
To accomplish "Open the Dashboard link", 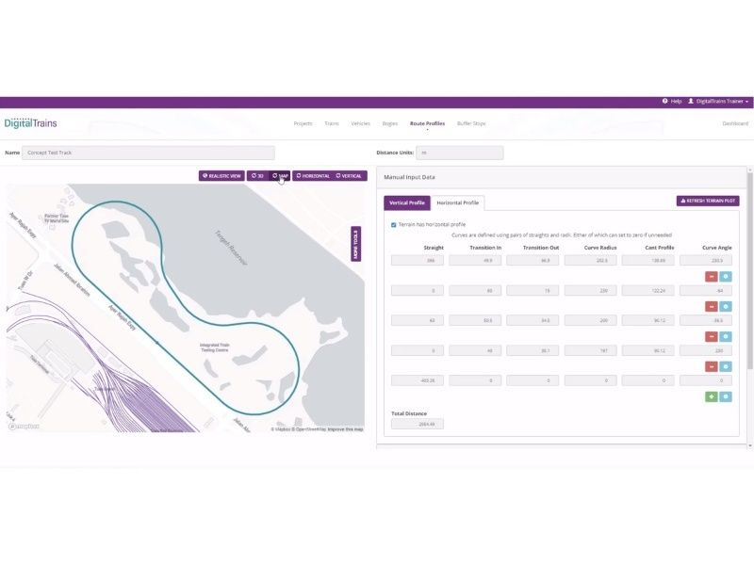I will (735, 123).
